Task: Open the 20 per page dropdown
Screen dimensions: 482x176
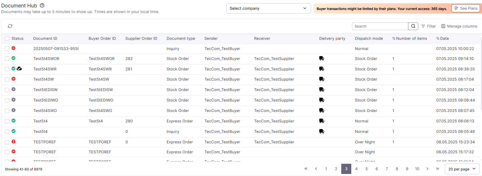Action: (x=462, y=169)
